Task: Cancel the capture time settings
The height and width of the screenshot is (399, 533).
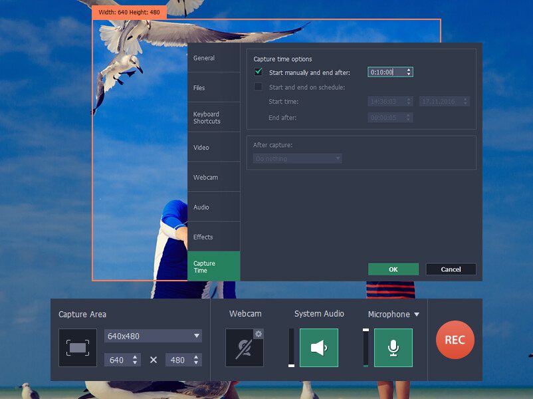Action: [451, 269]
